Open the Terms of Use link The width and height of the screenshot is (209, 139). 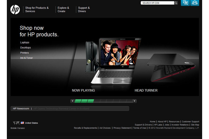139,128
